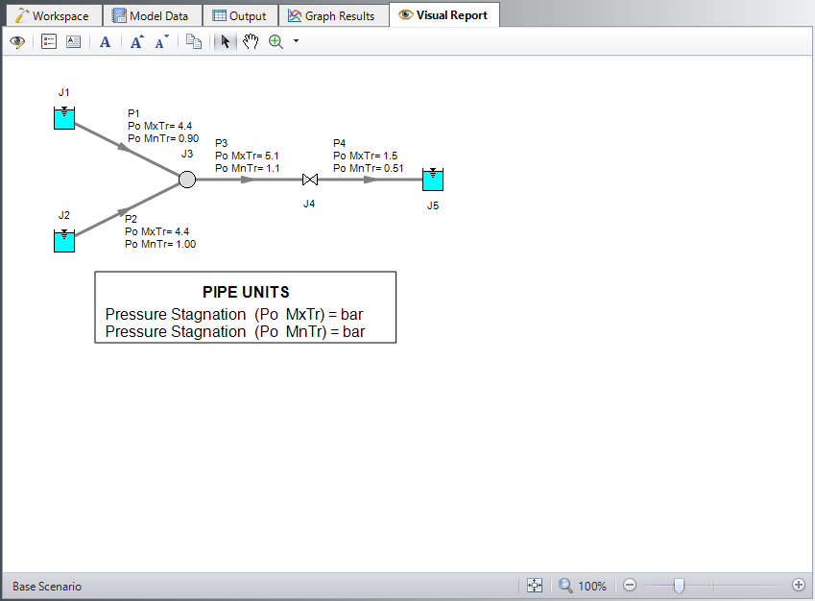The height and width of the screenshot is (601, 815).
Task: Select valve junction J4 in the diagram
Action: point(310,180)
